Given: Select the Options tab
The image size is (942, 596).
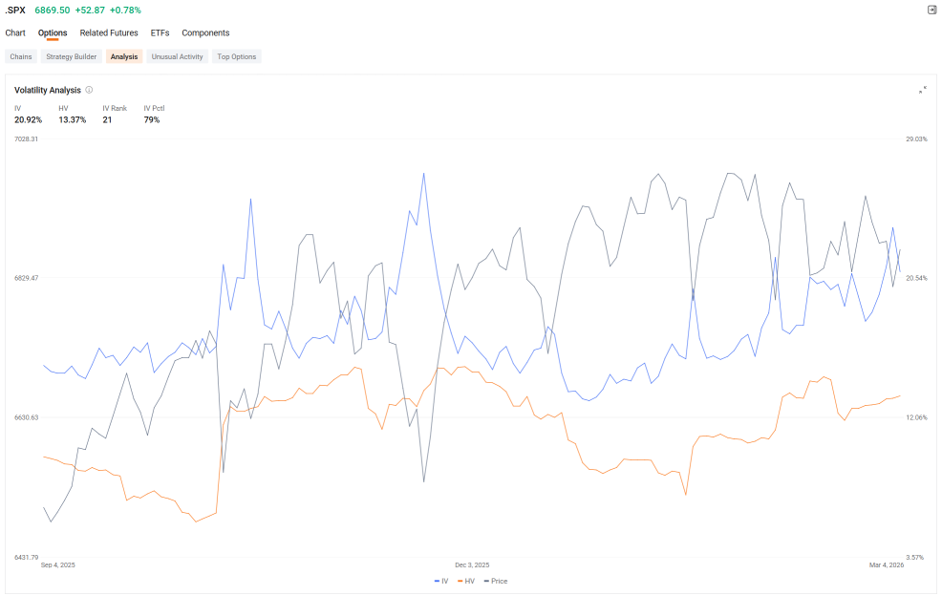Looking at the screenshot, I should [x=53, y=33].
